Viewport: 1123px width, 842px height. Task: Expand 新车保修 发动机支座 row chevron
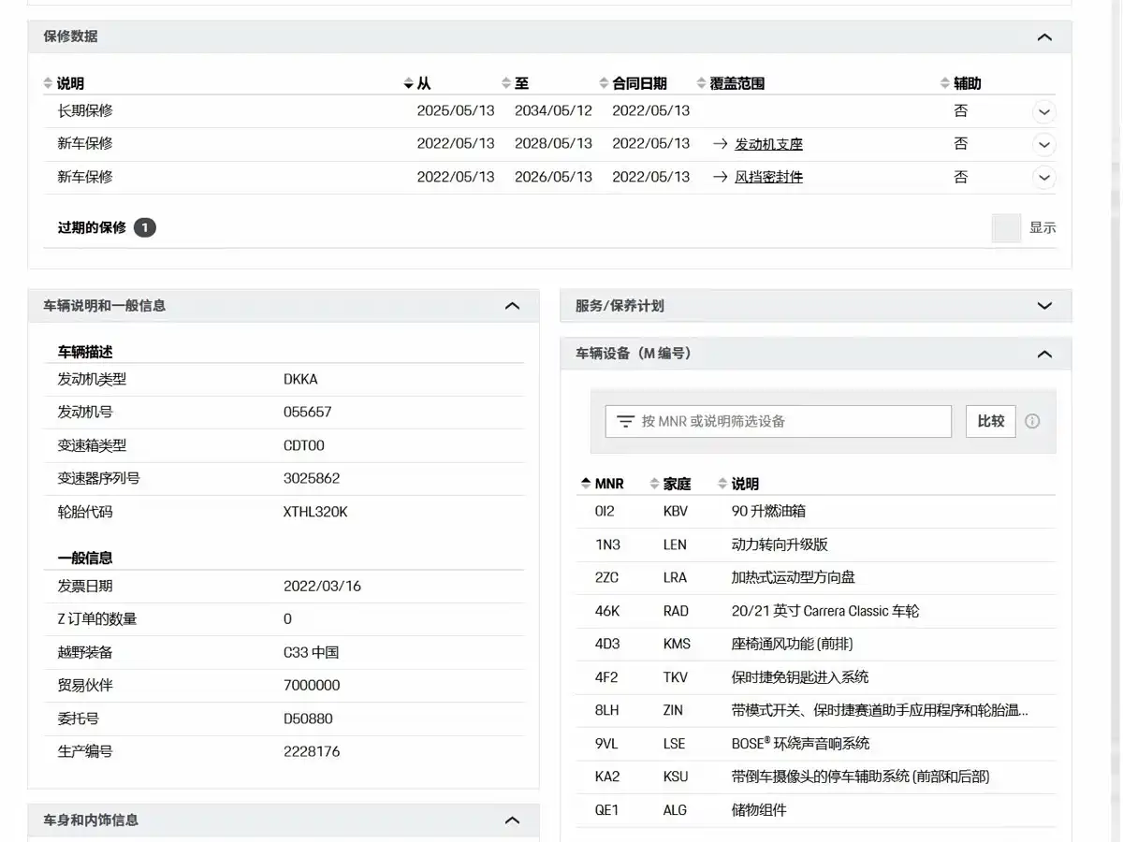(x=1044, y=144)
